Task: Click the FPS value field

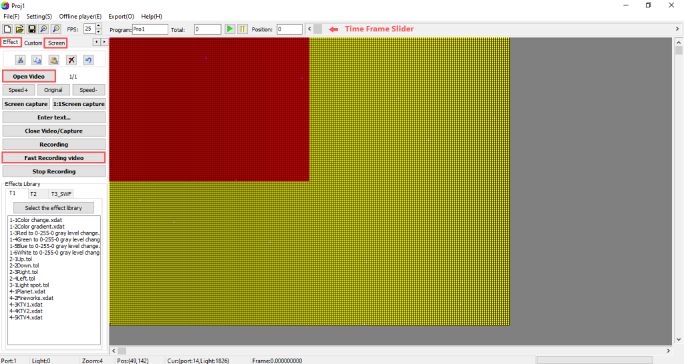Action: [89, 29]
